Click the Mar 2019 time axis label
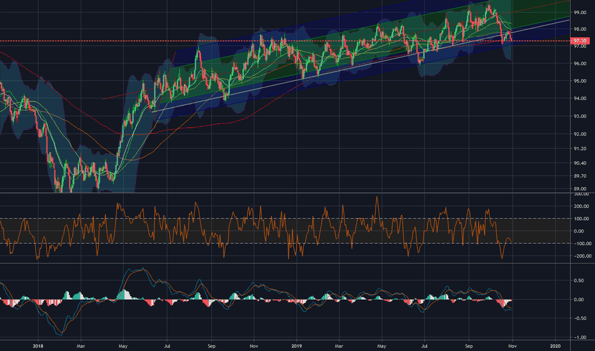 (339, 346)
